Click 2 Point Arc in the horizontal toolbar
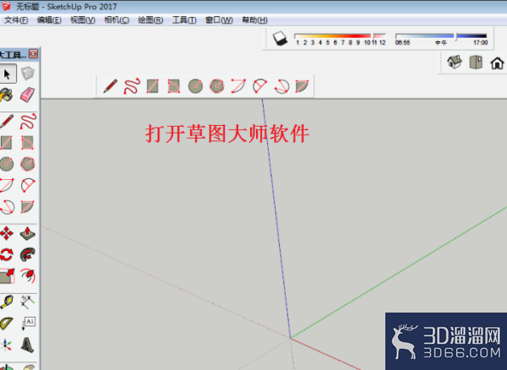Viewport: 507px width, 370px height. 259,86
